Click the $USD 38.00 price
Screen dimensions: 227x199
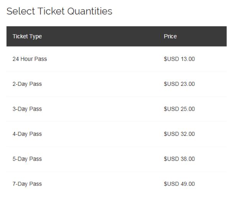click(179, 159)
